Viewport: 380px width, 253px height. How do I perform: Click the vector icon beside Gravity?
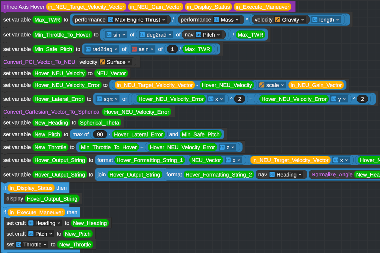pos(278,20)
